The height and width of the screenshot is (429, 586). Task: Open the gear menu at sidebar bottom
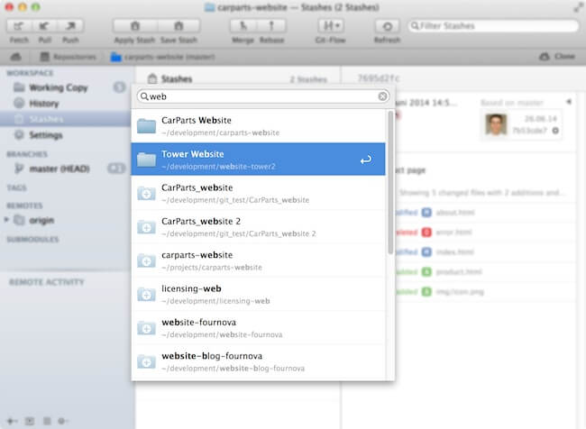62,421
